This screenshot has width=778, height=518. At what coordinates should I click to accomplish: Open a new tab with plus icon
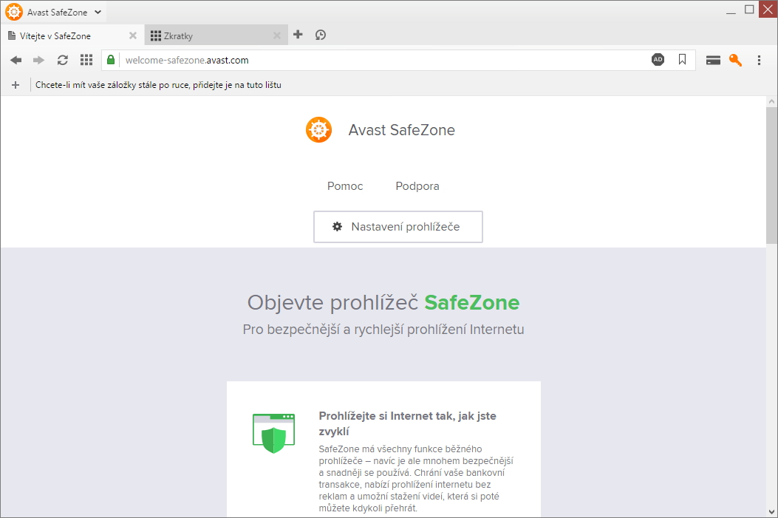coord(298,34)
